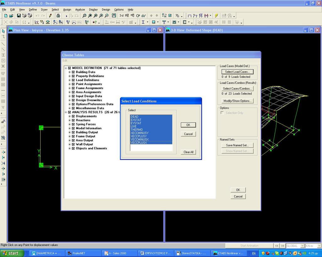Click the Select Load Cases... button
The image size is (322, 257).
237,72
